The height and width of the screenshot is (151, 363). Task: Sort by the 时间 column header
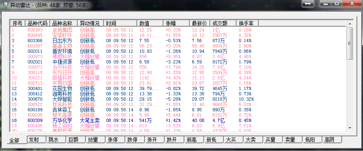[120, 23]
